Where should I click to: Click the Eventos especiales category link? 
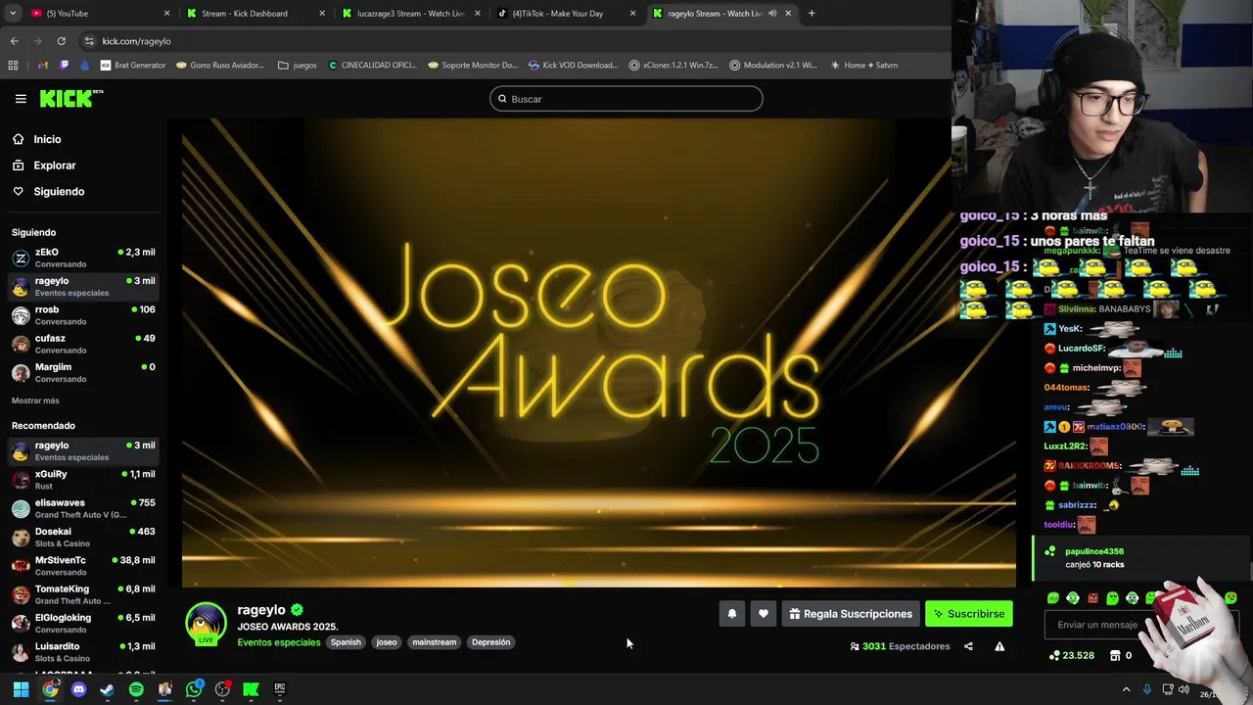click(279, 642)
